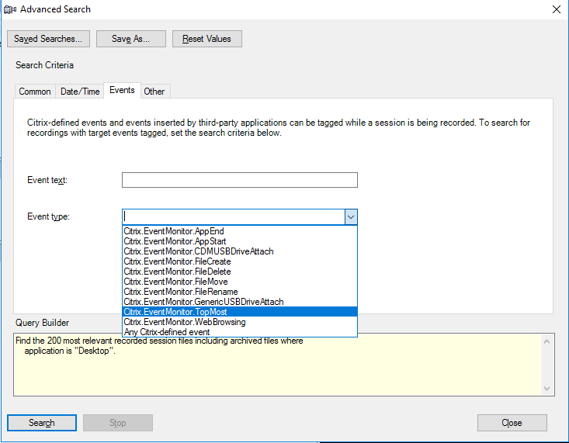Switch to the Common tab
Image resolution: width=569 pixels, height=443 pixels.
pos(35,92)
